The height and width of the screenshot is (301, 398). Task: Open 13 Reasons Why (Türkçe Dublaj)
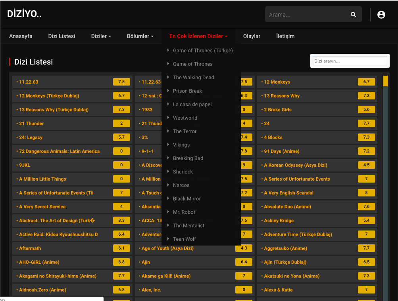(x=54, y=109)
